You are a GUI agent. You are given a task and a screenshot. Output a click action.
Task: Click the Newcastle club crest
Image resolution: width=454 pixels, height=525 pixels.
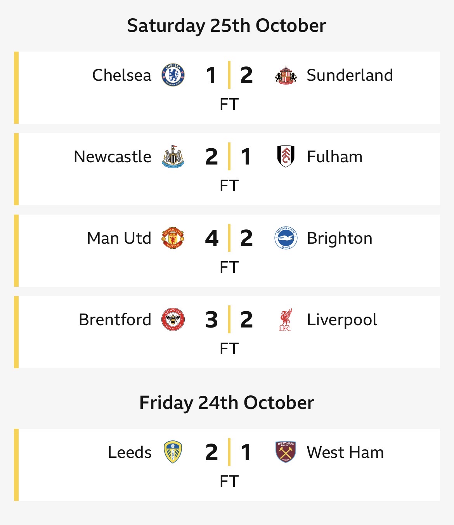click(x=173, y=157)
